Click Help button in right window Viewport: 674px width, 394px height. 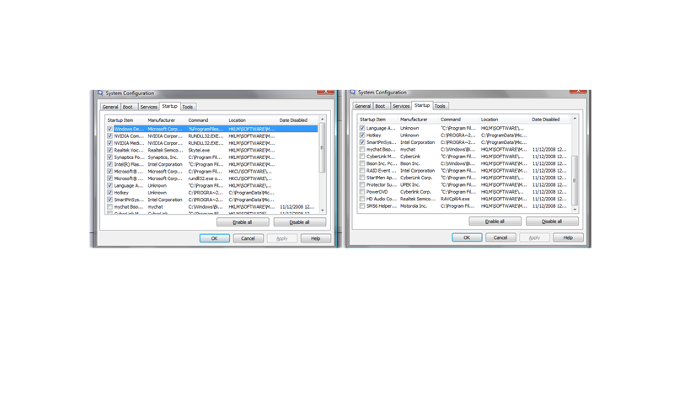click(568, 237)
